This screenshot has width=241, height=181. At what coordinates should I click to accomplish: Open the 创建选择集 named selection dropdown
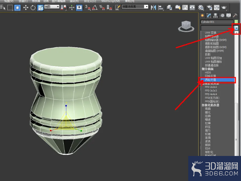(x=135, y=7)
